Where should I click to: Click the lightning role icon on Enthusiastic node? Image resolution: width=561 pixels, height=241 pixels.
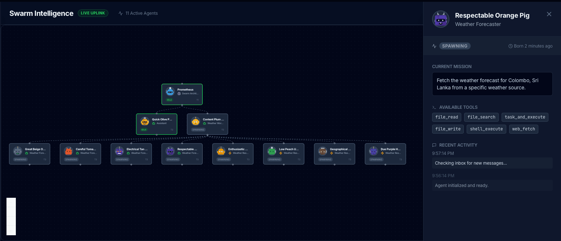[x=230, y=153]
